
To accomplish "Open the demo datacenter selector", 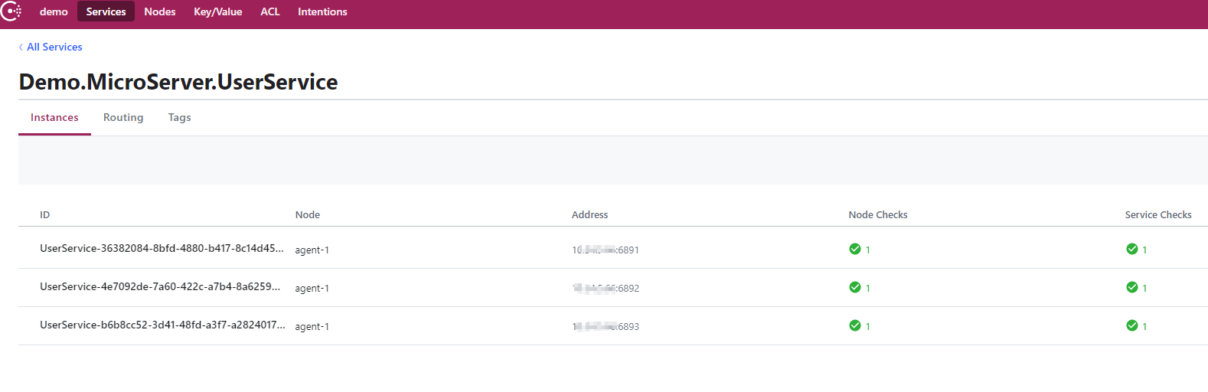I will (x=54, y=11).
